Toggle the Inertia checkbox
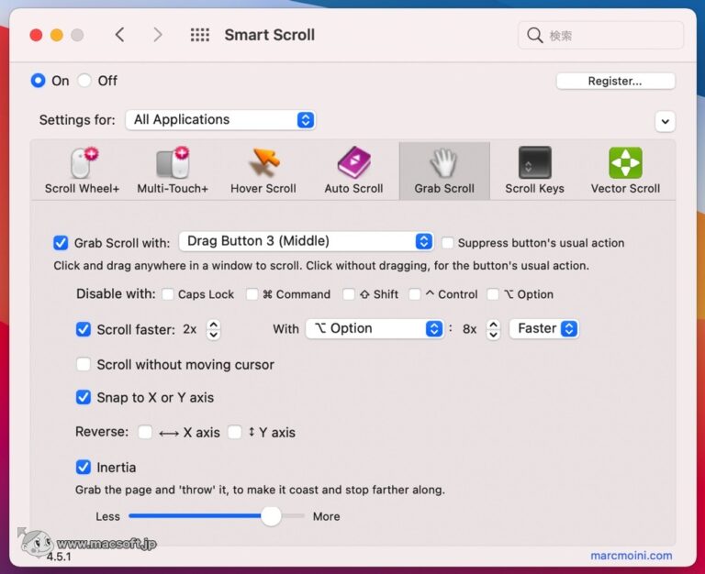This screenshot has height=574, width=705. (84, 467)
